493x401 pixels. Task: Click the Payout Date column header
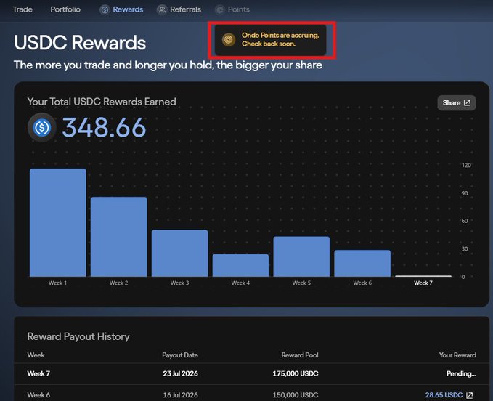[180, 355]
